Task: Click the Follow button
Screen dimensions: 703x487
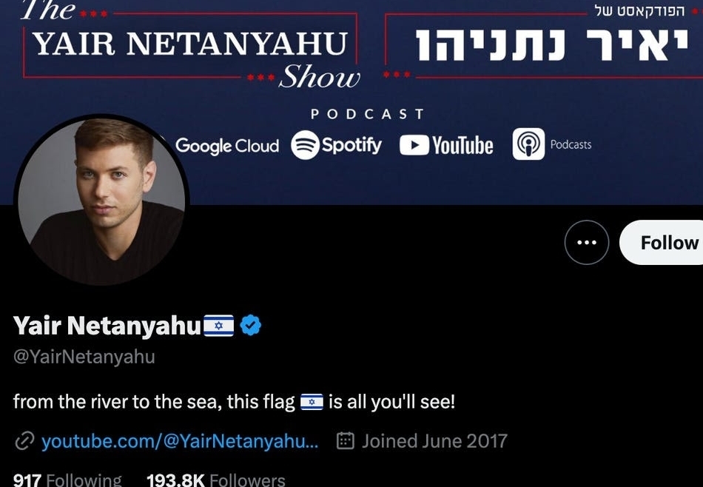Action: (x=662, y=242)
